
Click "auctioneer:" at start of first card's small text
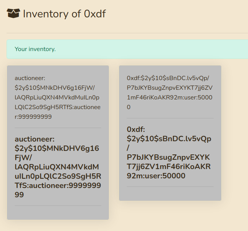tap(30, 78)
